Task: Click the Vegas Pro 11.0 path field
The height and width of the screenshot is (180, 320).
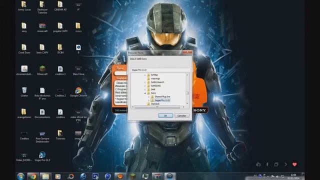Action: (160, 70)
